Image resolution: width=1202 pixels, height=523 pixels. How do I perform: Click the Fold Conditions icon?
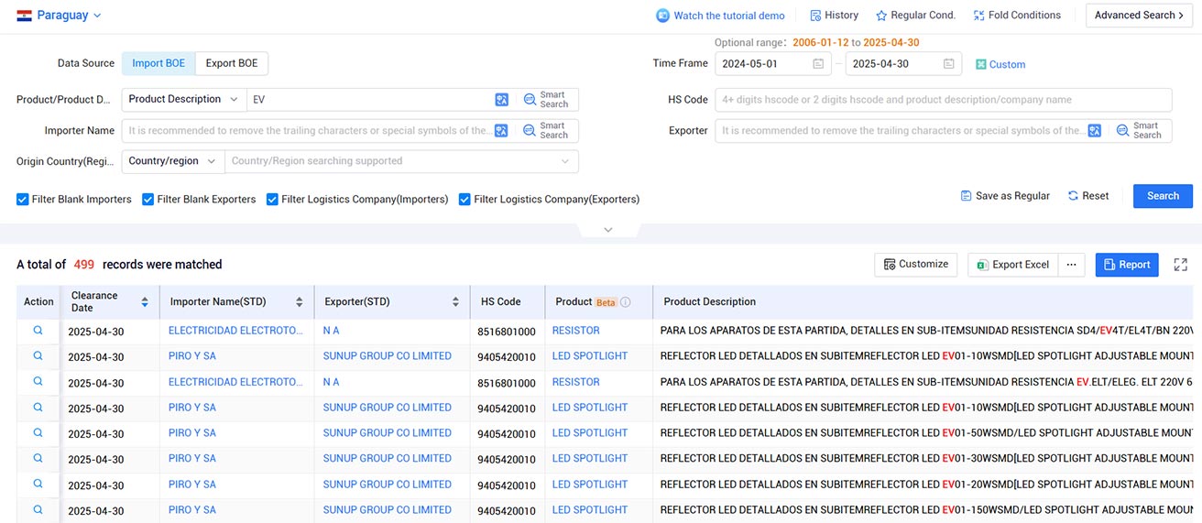click(978, 16)
